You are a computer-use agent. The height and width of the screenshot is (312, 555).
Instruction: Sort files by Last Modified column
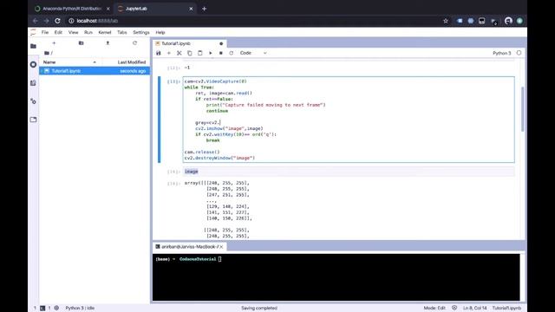(x=126, y=62)
